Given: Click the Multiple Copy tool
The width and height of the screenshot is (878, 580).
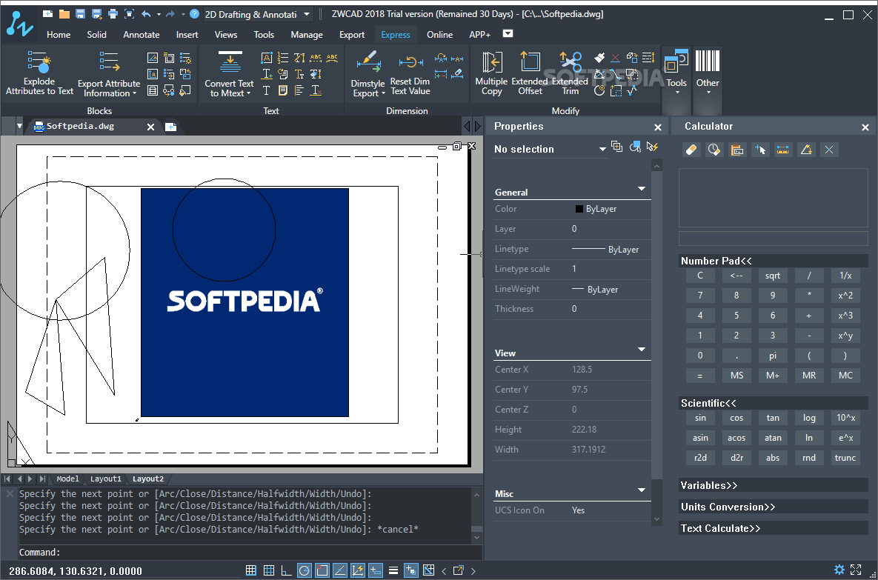Looking at the screenshot, I should click(x=491, y=73).
